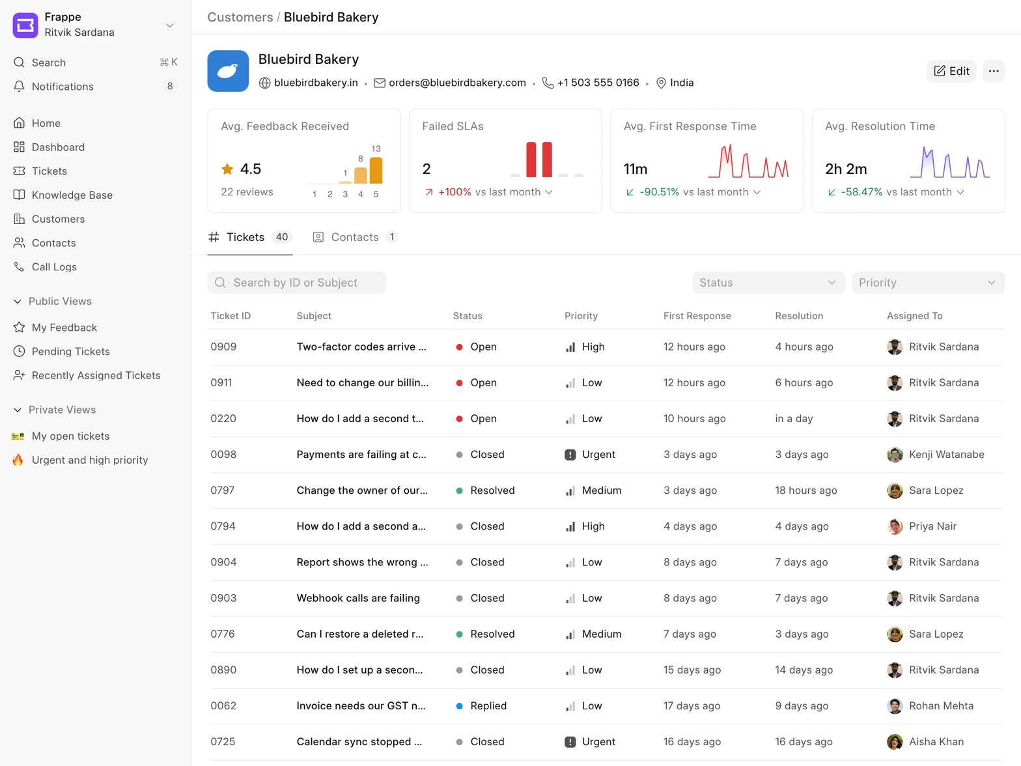Click the 22 reviews text
The image size is (1021, 766).
247,192
